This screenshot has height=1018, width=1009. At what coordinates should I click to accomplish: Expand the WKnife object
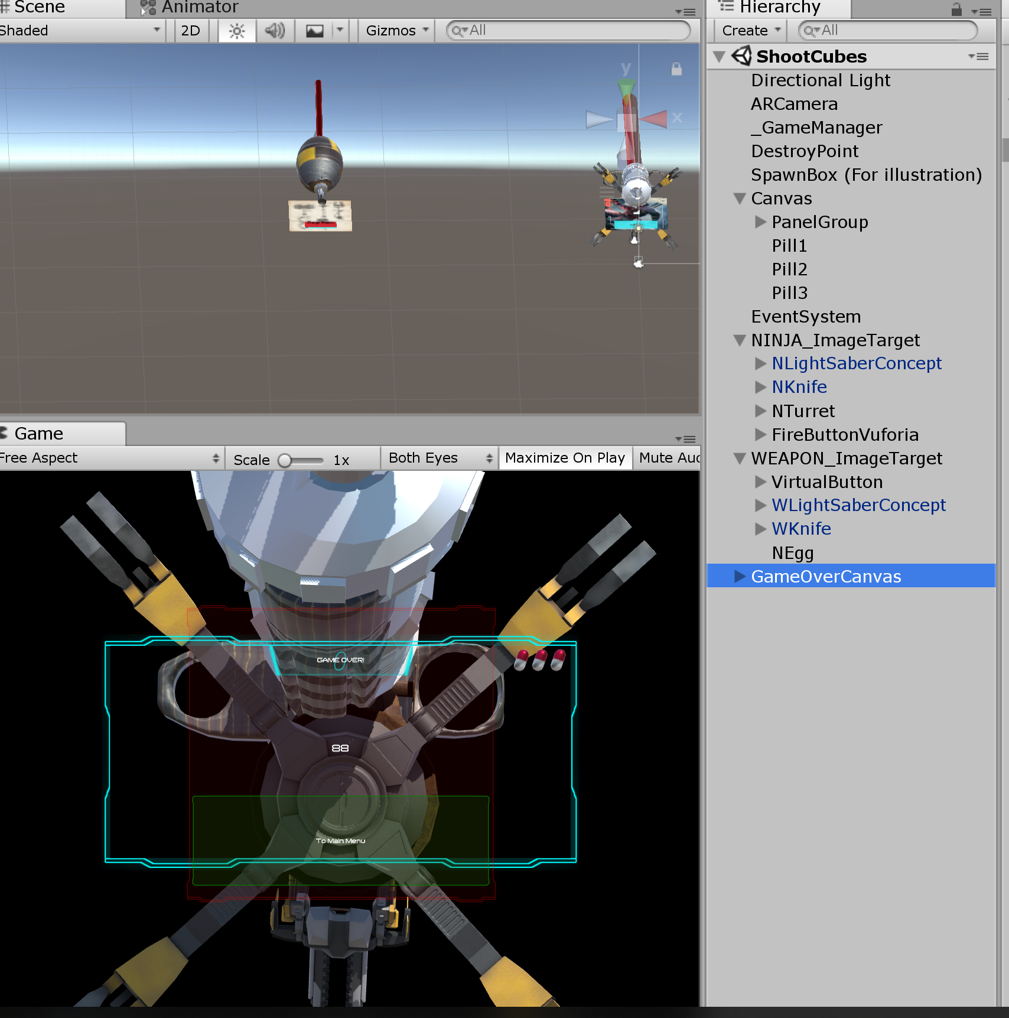pyautogui.click(x=760, y=529)
